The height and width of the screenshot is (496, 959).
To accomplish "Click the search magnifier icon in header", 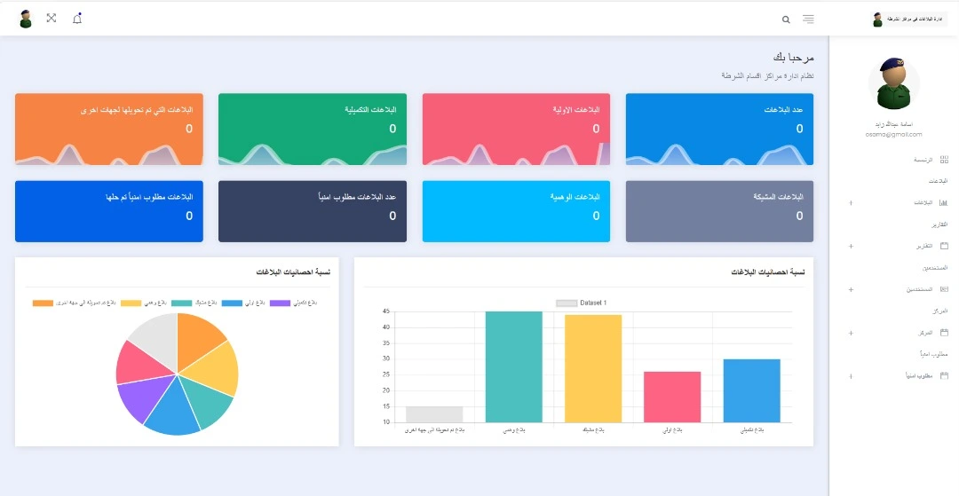I will point(786,19).
